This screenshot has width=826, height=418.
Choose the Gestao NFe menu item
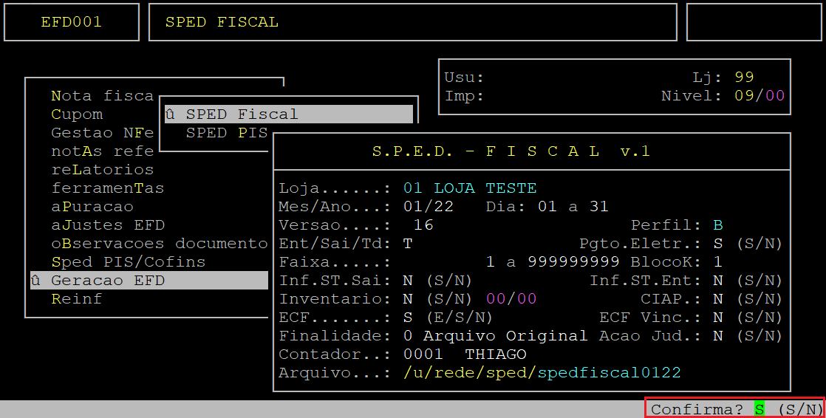(102, 133)
